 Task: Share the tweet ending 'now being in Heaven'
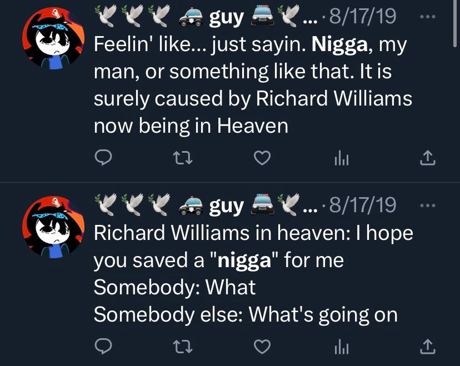427,158
